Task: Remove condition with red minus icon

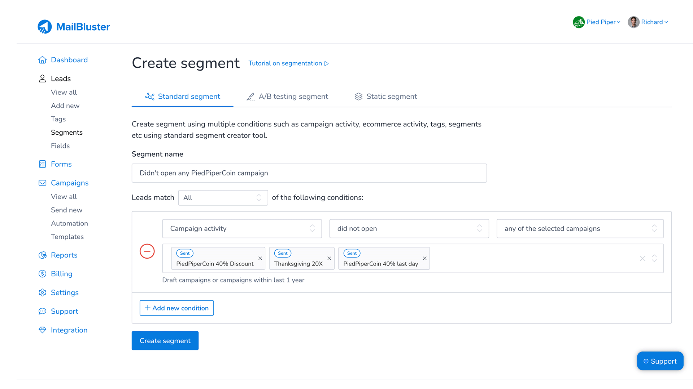Action: coord(147,251)
